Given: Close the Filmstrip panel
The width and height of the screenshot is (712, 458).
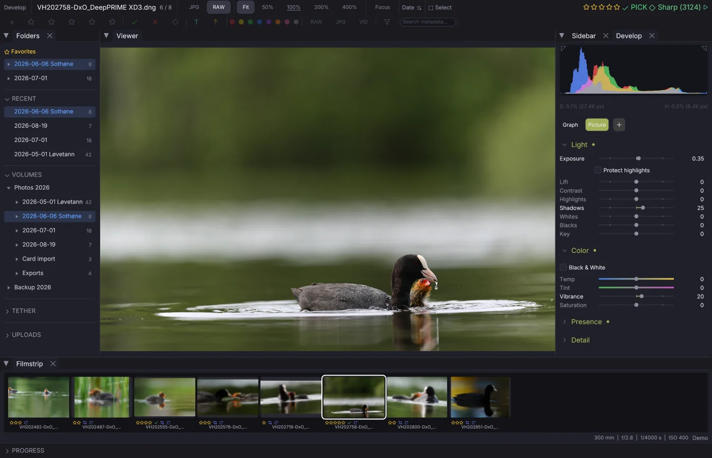Looking at the screenshot, I should [x=53, y=364].
